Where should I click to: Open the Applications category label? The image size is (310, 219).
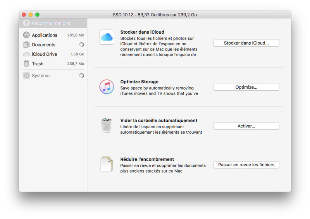[45, 35]
